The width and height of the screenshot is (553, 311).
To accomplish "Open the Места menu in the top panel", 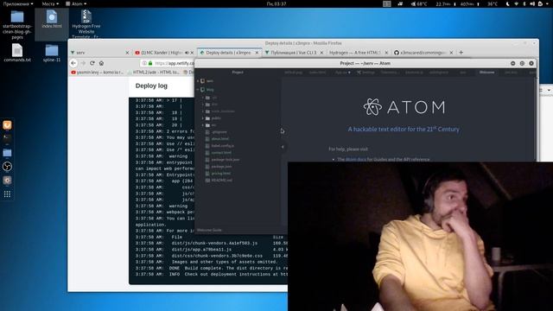I will click(50, 3).
